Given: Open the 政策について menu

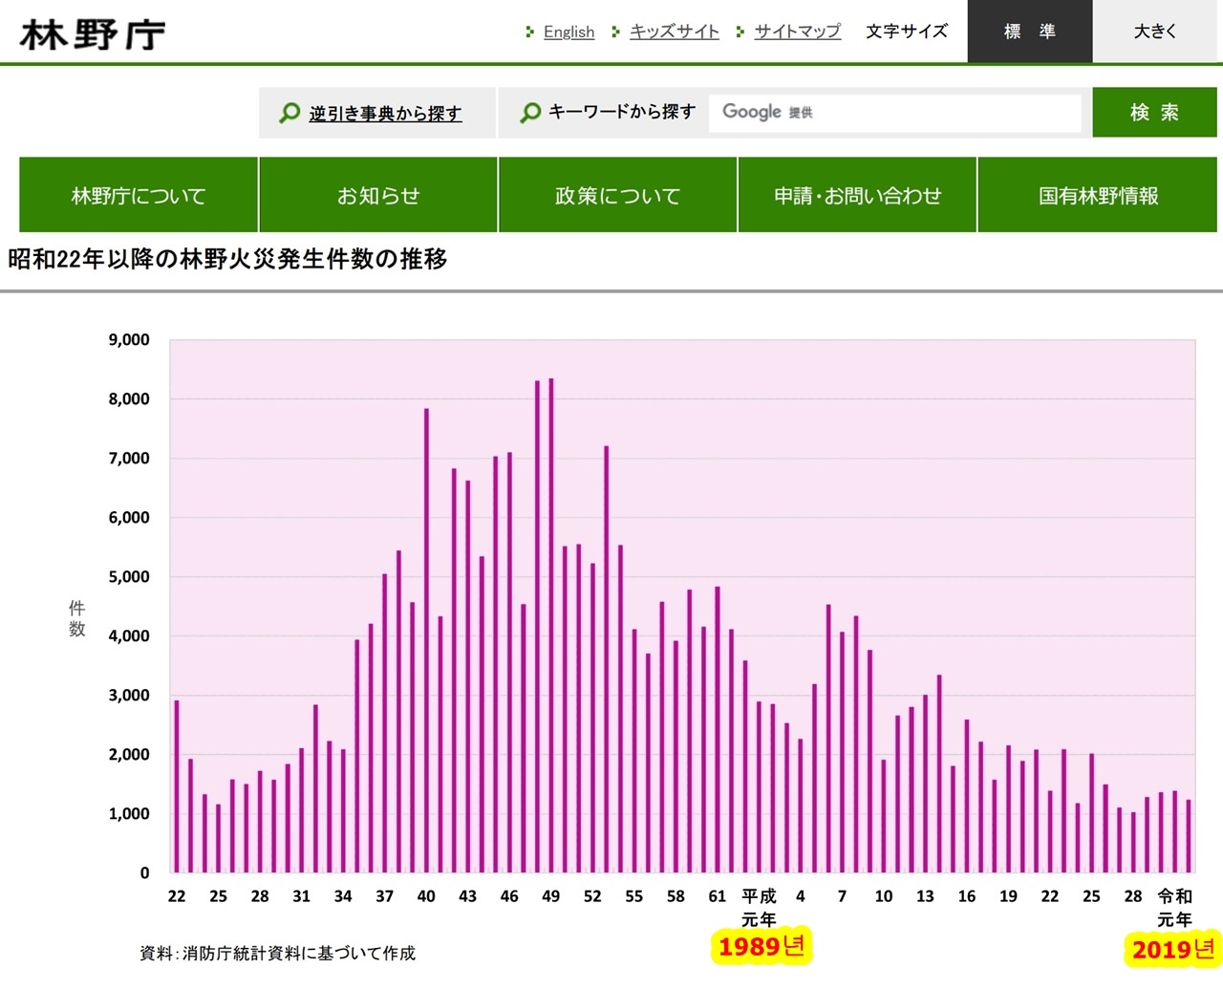Looking at the screenshot, I should (618, 195).
